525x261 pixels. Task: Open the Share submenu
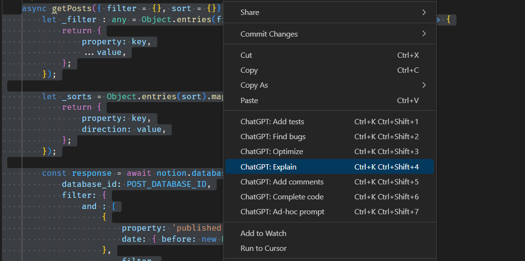coord(330,13)
